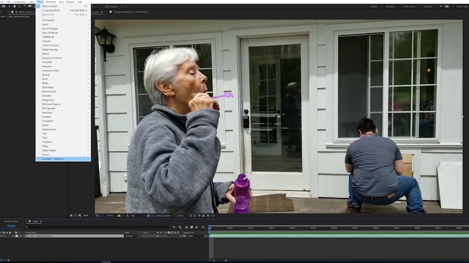Open the Animation menu
This screenshot has width=469, height=263.
pyautogui.click(x=51, y=2)
